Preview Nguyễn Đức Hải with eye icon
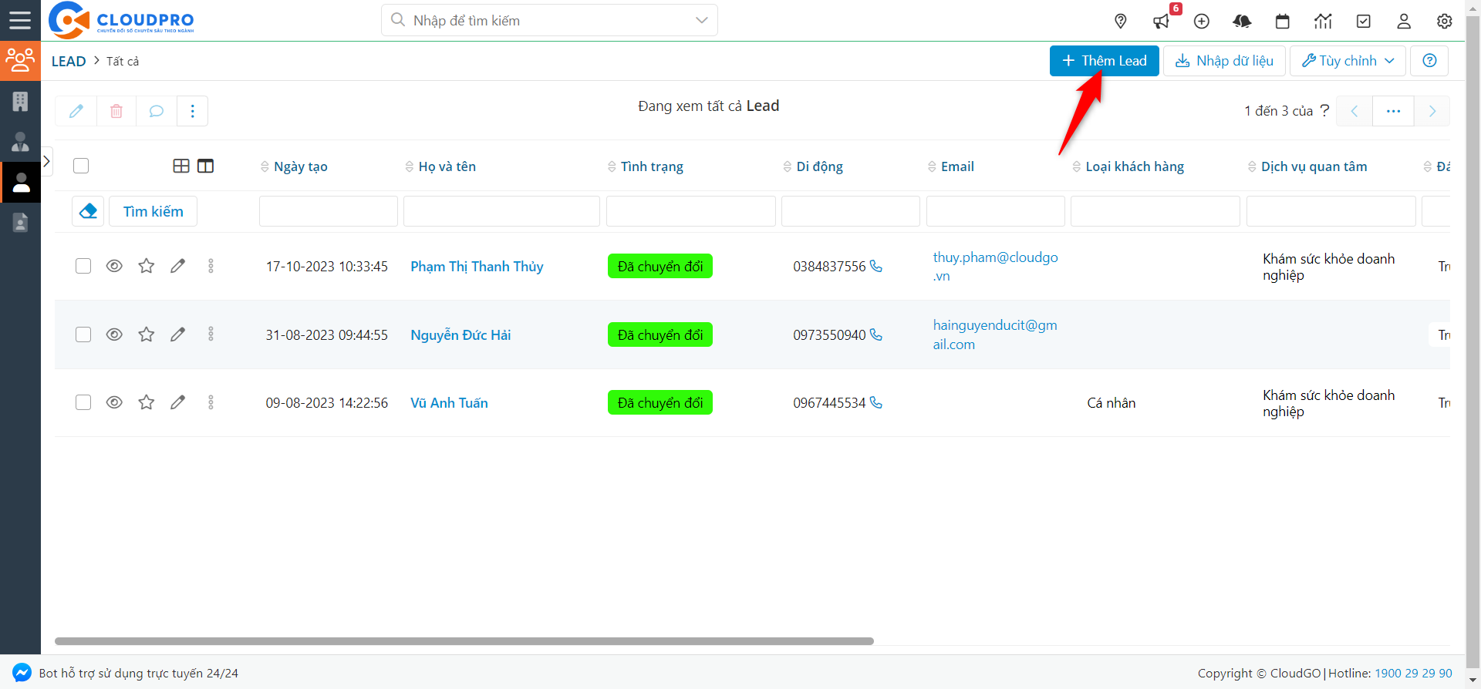Image resolution: width=1481 pixels, height=689 pixels. pyautogui.click(x=114, y=334)
